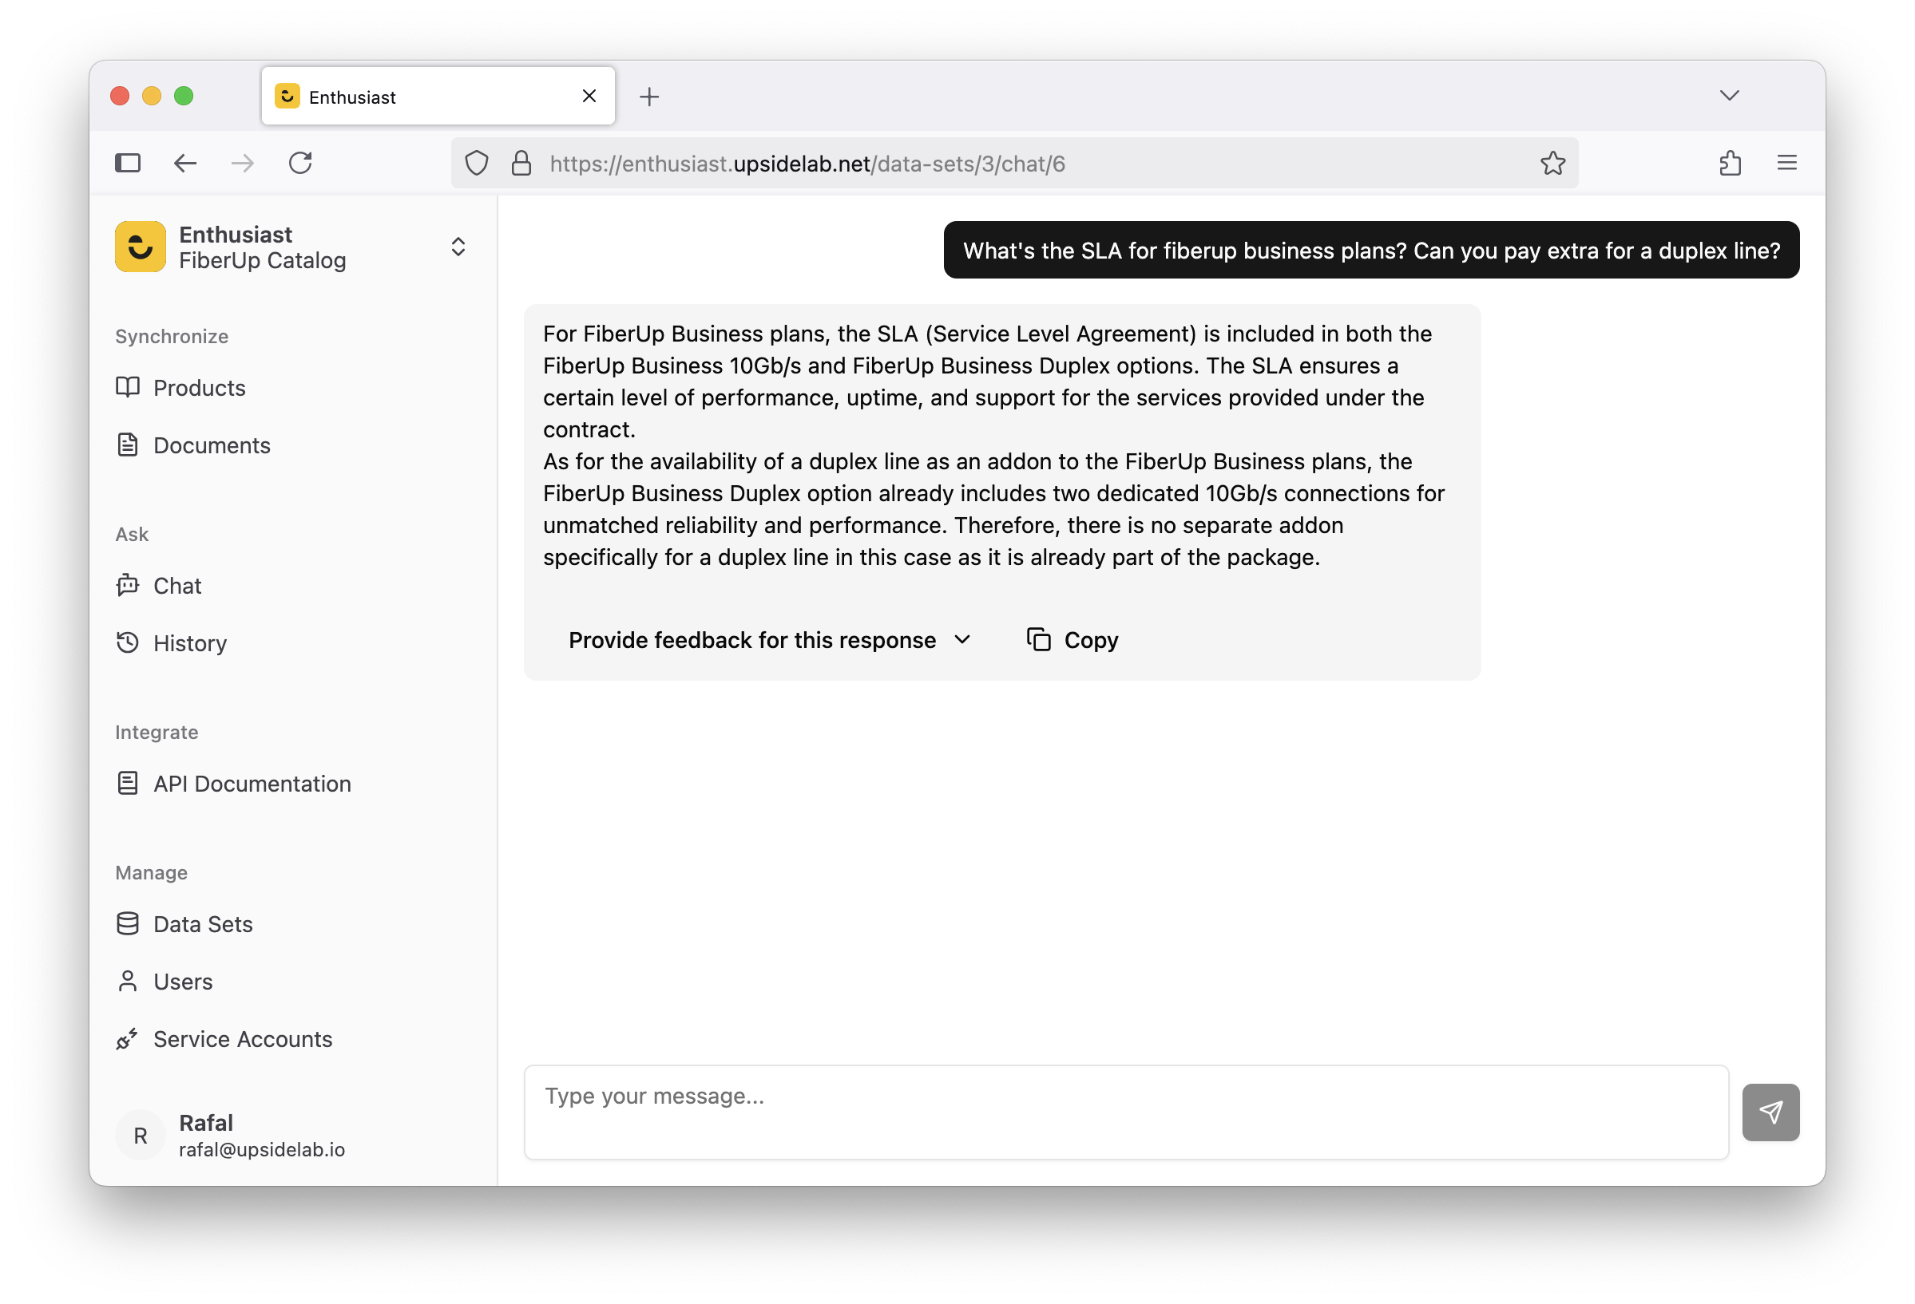Click the chevron next to FiberUp Catalog
Image resolution: width=1915 pixels, height=1304 pixels.
(458, 246)
